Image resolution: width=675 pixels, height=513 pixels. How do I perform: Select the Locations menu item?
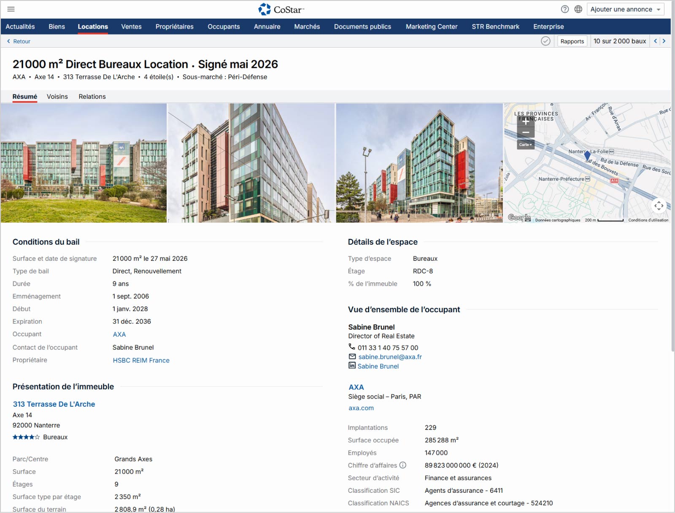coord(93,27)
